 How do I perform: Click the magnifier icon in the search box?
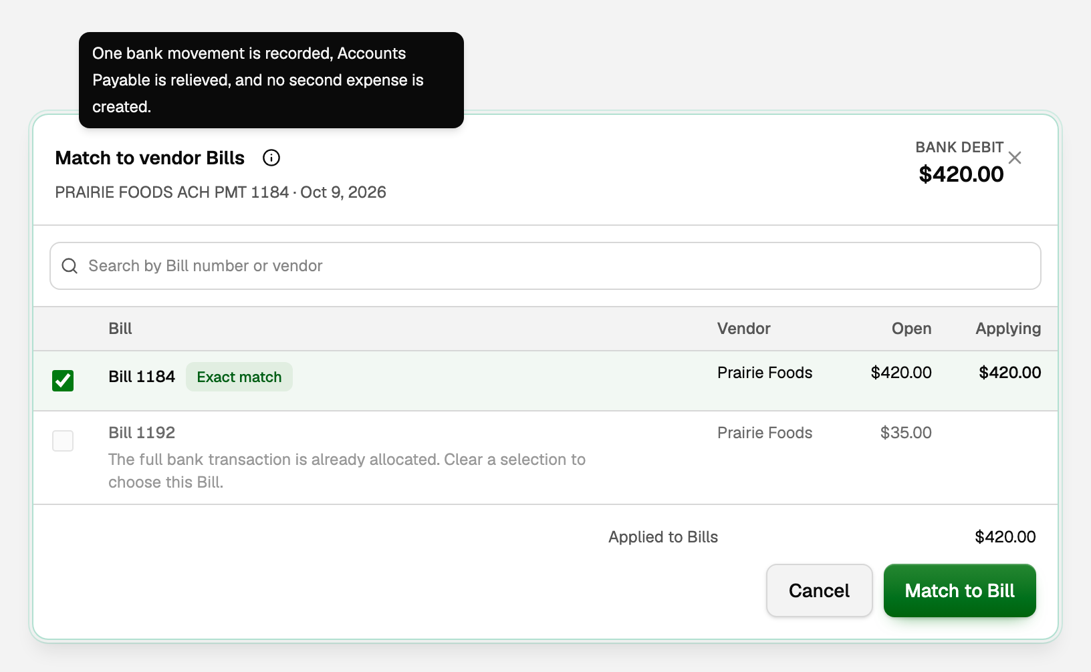click(x=70, y=266)
